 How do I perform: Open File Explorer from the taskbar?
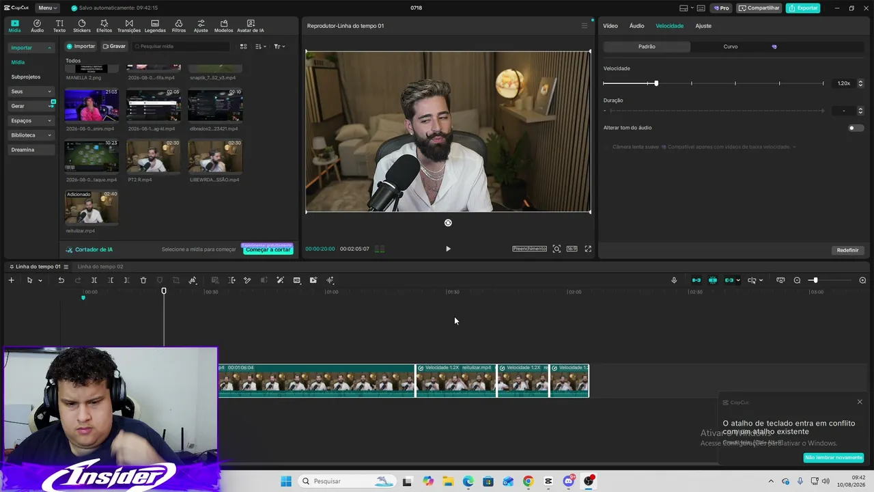pyautogui.click(x=448, y=481)
